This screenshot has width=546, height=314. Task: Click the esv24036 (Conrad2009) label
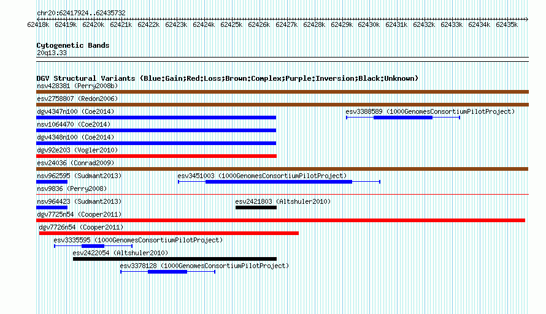point(75,163)
